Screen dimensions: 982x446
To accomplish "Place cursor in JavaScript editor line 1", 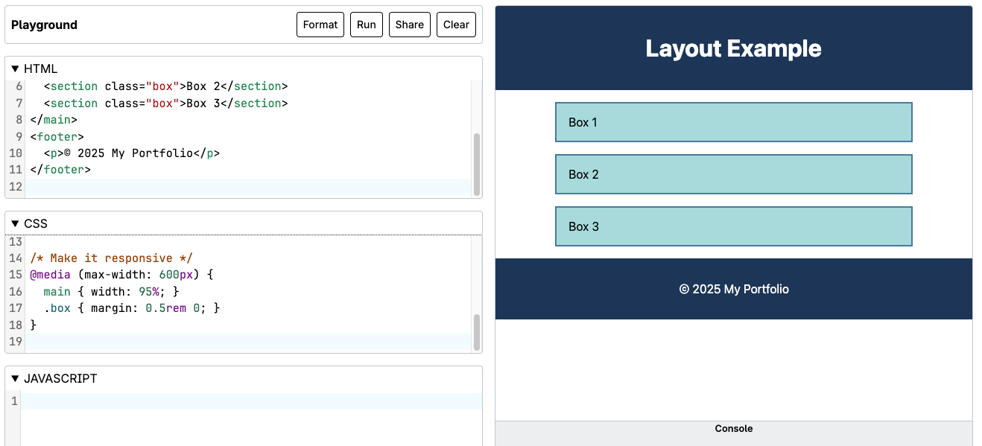I will click(252, 401).
